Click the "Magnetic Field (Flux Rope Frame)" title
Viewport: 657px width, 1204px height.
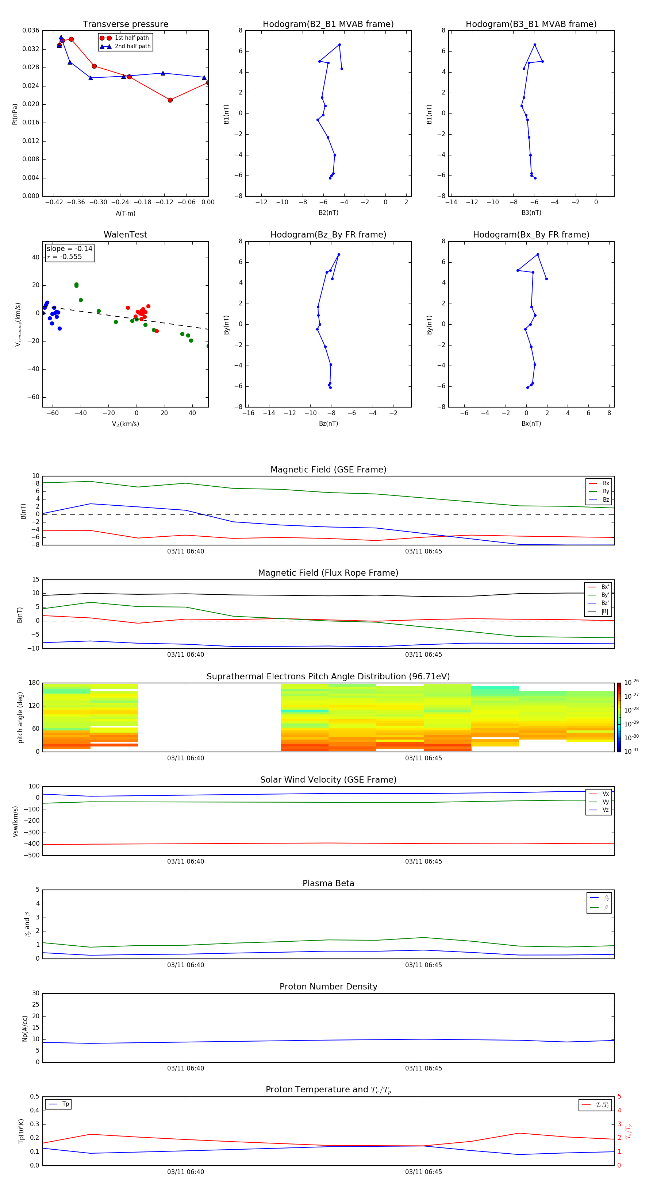[328, 573]
